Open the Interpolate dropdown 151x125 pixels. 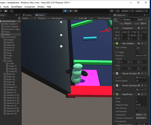point(141,114)
